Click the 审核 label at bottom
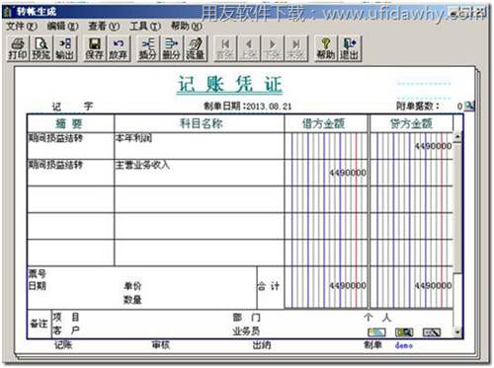This screenshot has height=368, width=494. (161, 344)
